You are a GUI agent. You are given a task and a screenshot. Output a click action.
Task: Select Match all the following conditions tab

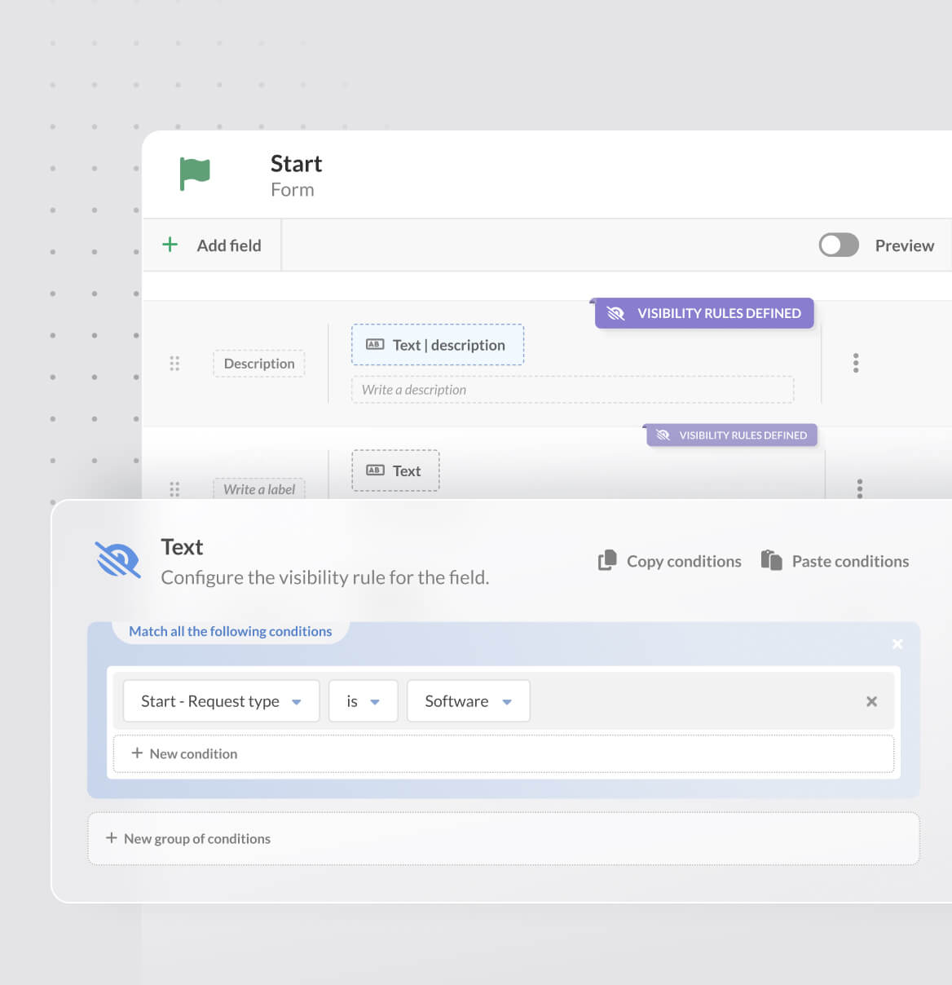pos(230,631)
